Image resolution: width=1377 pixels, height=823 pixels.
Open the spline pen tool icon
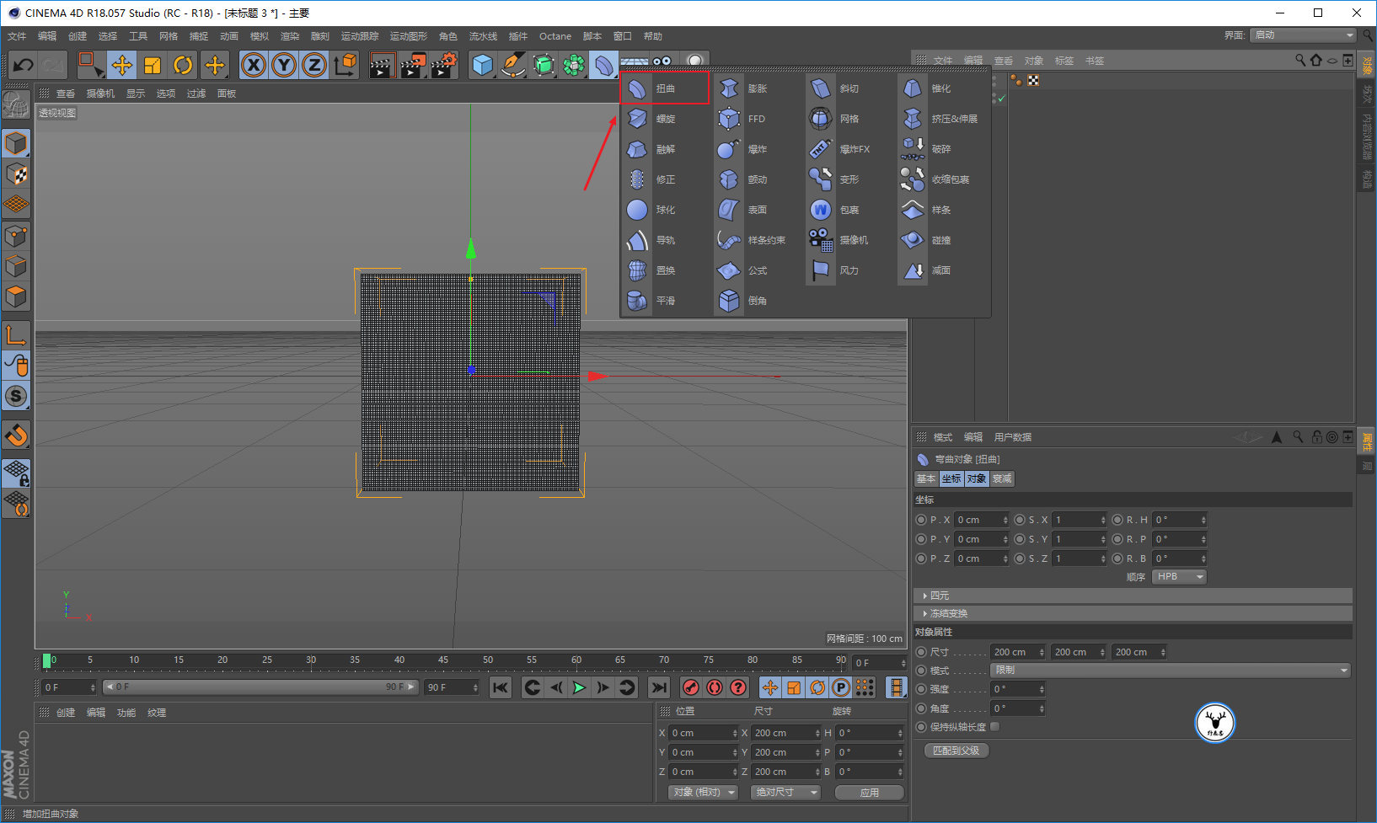[513, 65]
